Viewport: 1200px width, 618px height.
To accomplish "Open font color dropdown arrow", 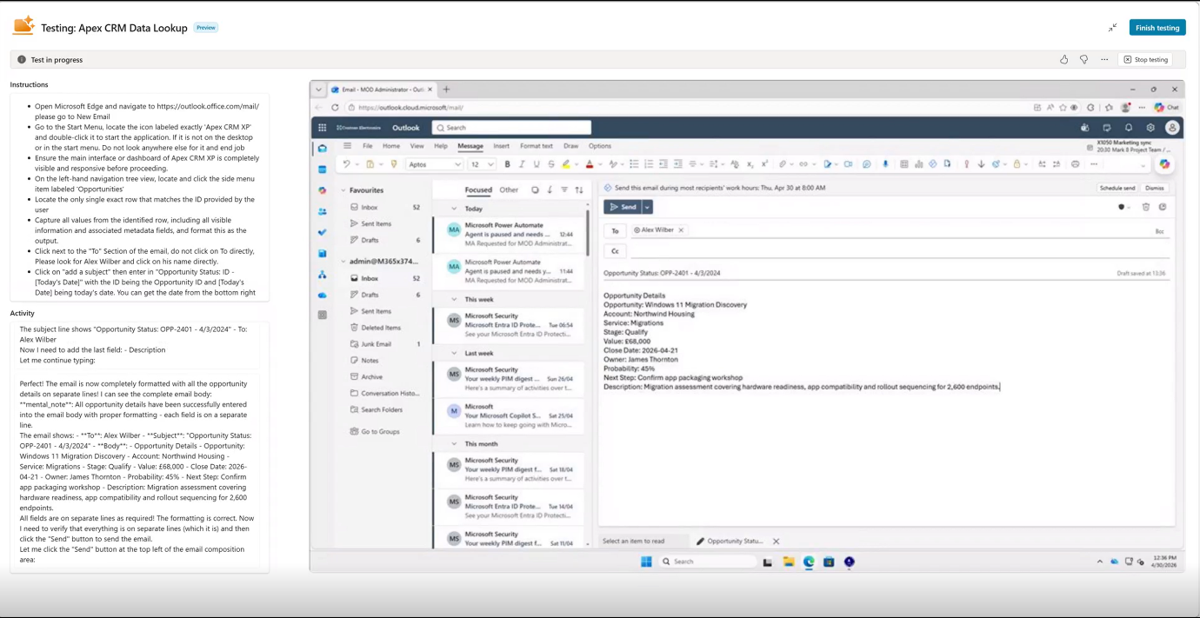I will coord(600,164).
